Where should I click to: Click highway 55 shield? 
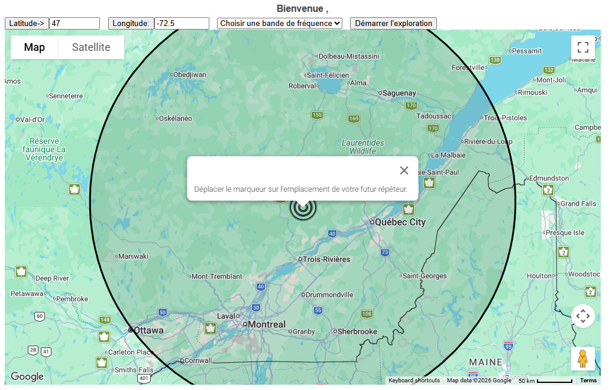click(x=318, y=310)
